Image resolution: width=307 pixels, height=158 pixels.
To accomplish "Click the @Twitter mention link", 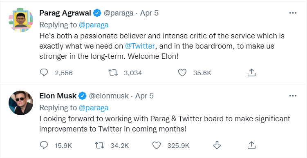I will coord(140,46).
